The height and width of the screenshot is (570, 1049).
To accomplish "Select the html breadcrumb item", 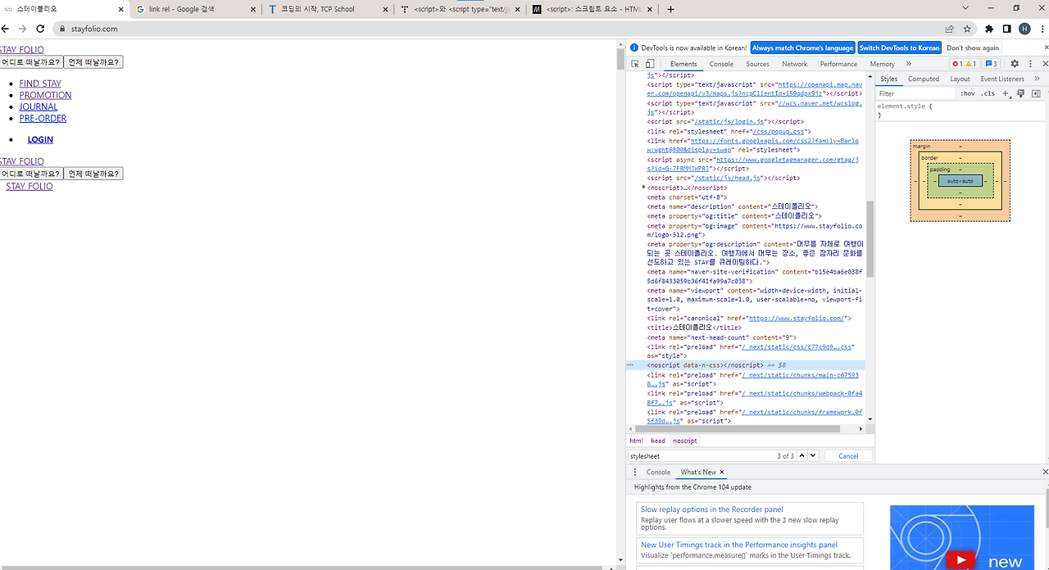I will (x=636, y=441).
